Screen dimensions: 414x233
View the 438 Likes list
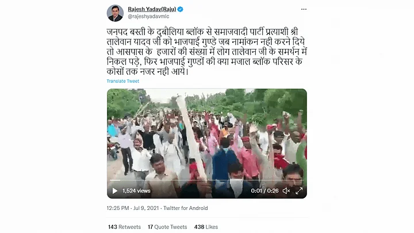point(206,227)
